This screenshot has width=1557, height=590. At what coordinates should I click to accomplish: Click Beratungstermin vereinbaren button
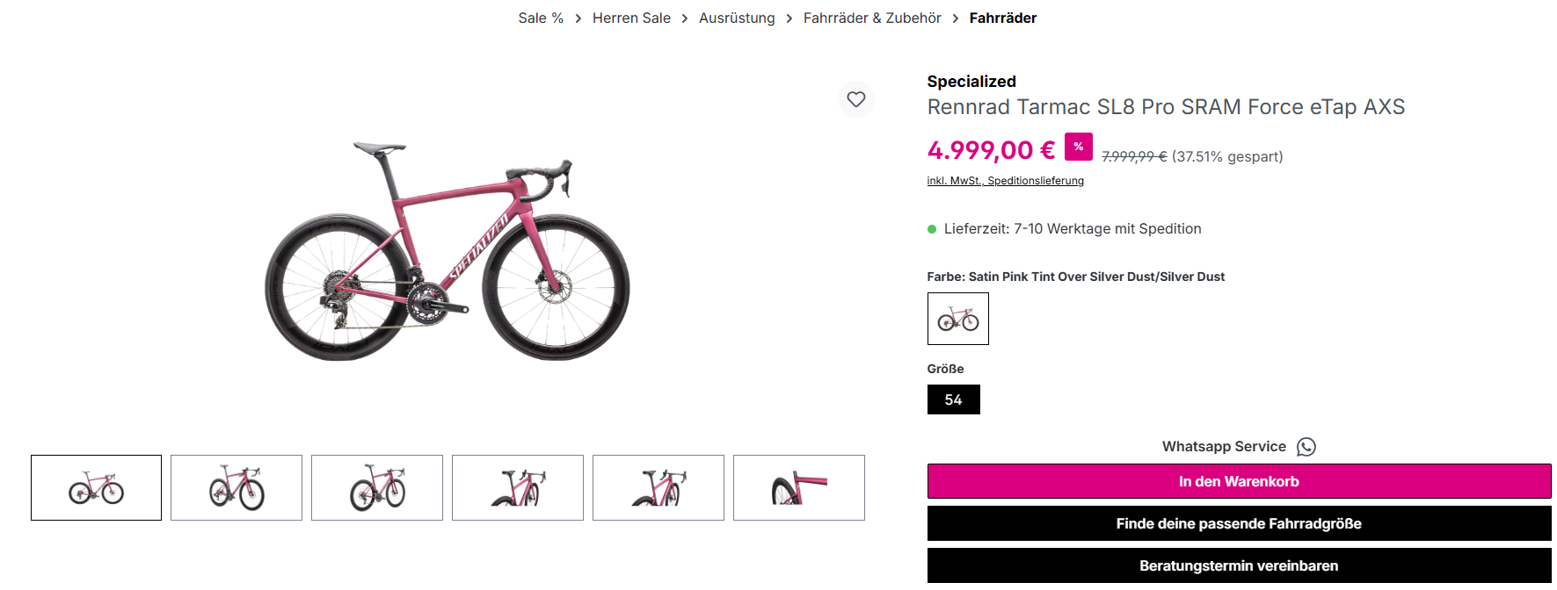tap(1238, 565)
